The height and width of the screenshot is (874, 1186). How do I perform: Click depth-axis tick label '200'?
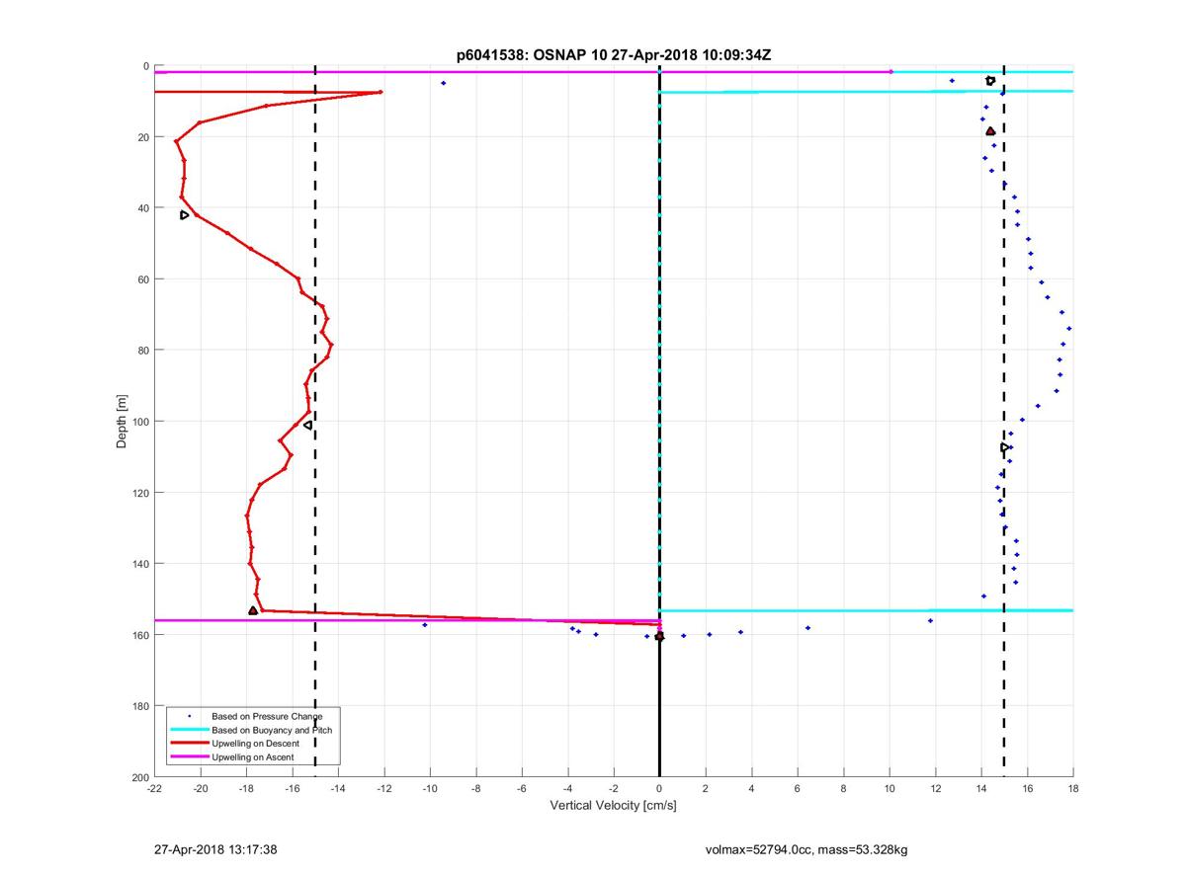coord(140,777)
